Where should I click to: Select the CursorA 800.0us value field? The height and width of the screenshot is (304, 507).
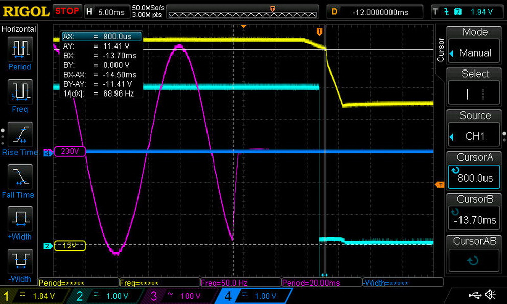coord(474,178)
